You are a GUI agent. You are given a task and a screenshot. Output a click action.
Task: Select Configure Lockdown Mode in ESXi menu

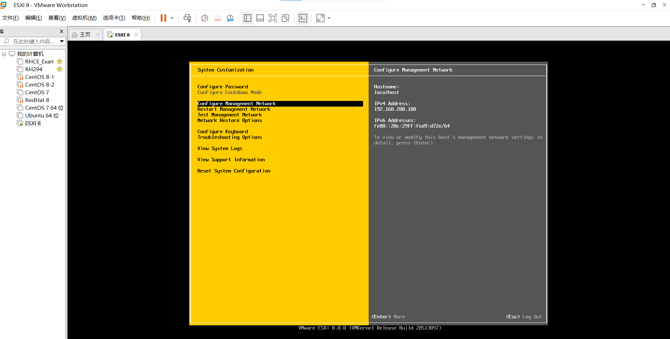pyautogui.click(x=230, y=92)
